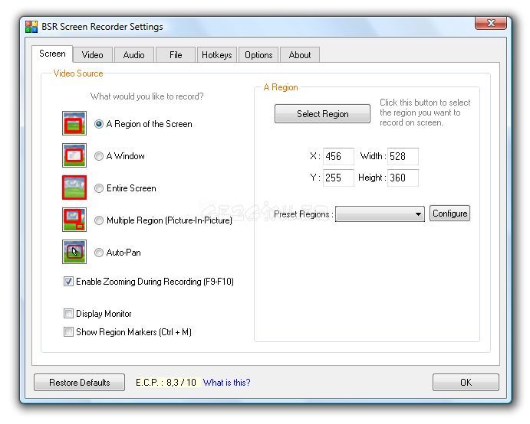This screenshot has width=530, height=424.
Task: Choose Multiple Region (Picture-In-Picture) radio
Action: (x=99, y=220)
